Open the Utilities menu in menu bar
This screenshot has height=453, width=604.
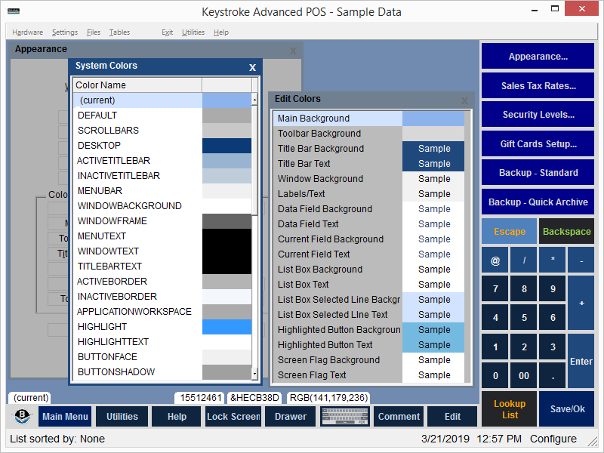[x=193, y=32]
